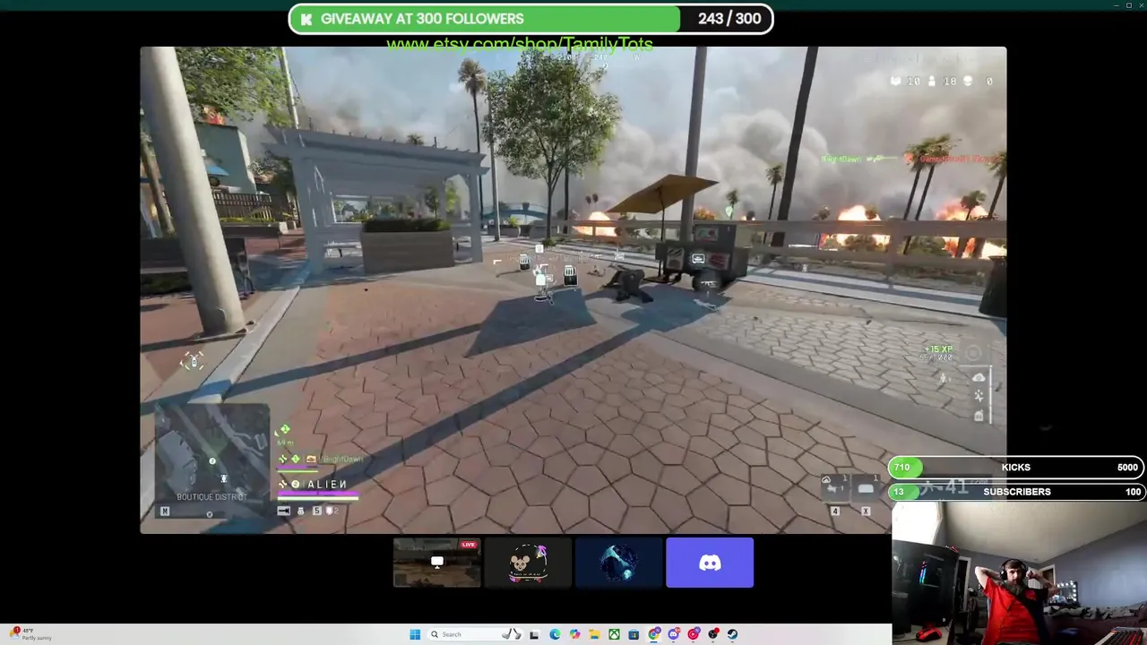Open the Xbox app from the taskbar
Viewport: 1147px width, 645px height.
click(x=614, y=634)
